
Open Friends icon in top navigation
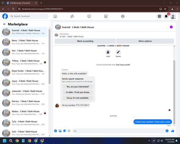[x=72, y=16]
